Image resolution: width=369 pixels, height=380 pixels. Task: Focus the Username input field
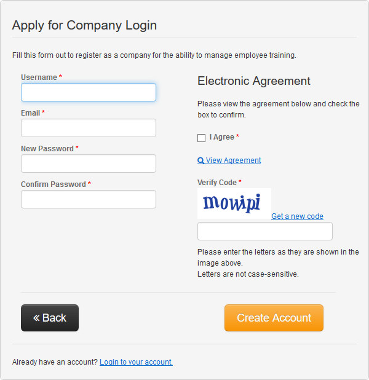click(89, 92)
